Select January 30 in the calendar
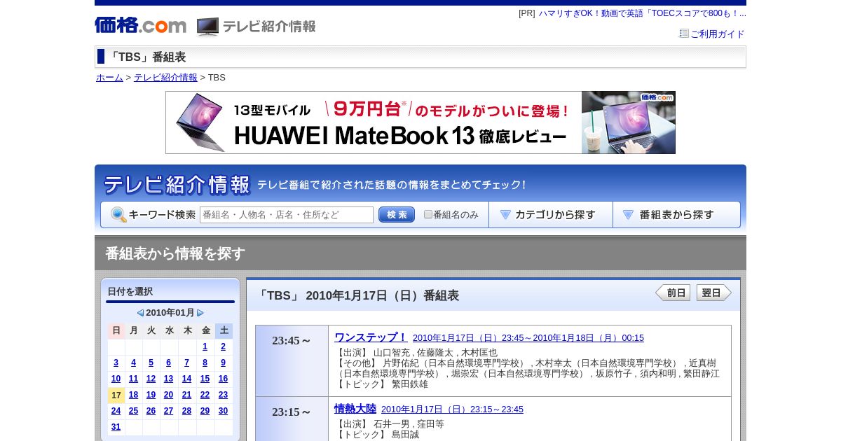841x441 pixels. 224,411
